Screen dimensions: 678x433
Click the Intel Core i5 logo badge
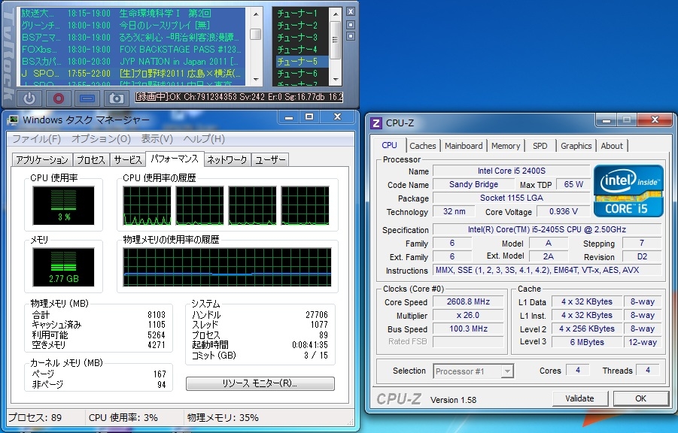coord(628,190)
